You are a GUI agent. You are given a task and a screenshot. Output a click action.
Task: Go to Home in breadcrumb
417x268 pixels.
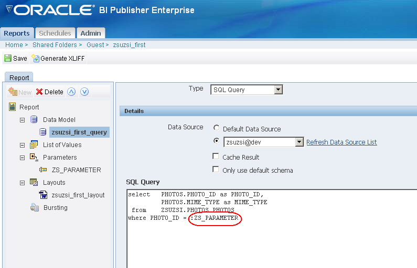tap(14, 45)
